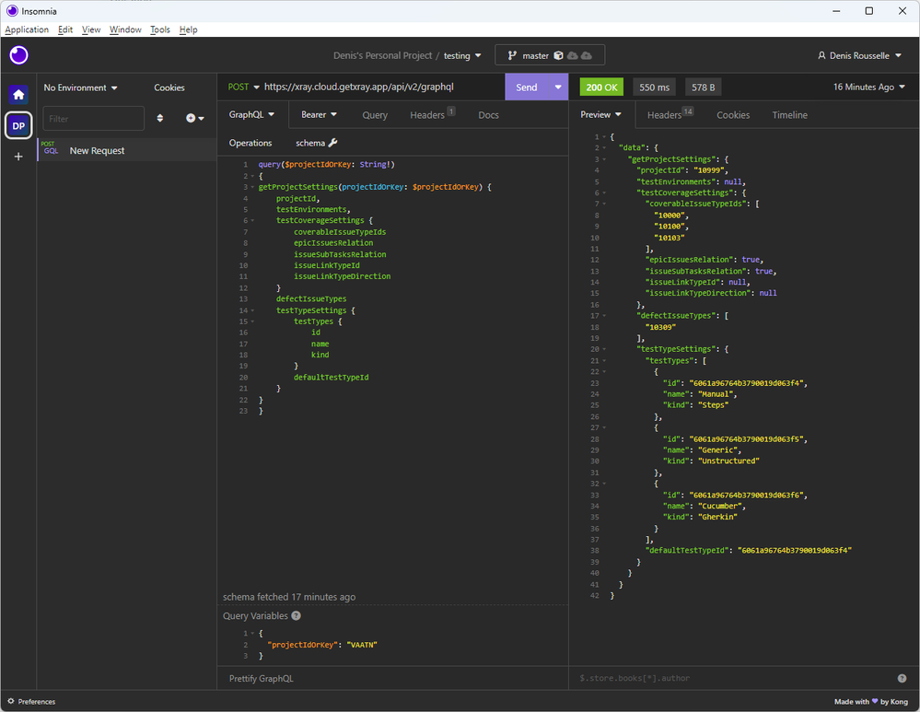Collapse testTypes fold at query line 15
This screenshot has height=712, width=920.
click(253, 321)
